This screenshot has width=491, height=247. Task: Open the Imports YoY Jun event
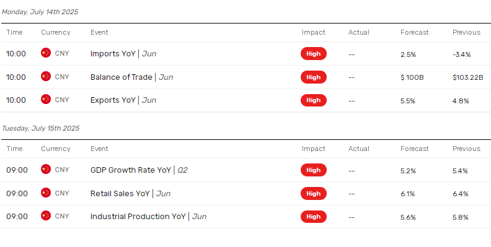(123, 54)
